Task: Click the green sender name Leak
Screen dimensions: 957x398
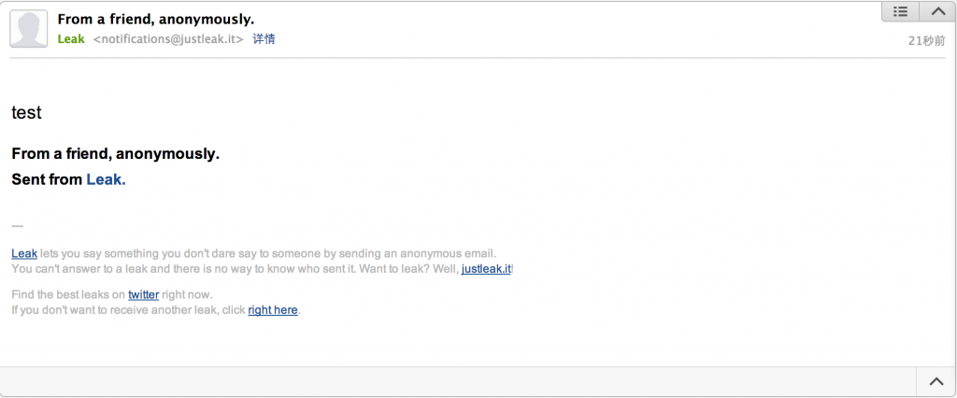Action: [71, 39]
